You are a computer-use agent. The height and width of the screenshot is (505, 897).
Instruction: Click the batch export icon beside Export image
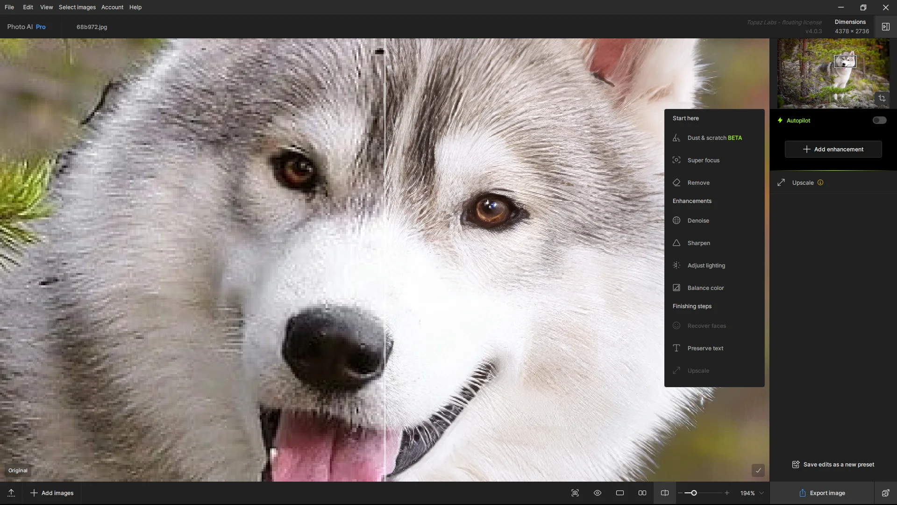click(885, 493)
